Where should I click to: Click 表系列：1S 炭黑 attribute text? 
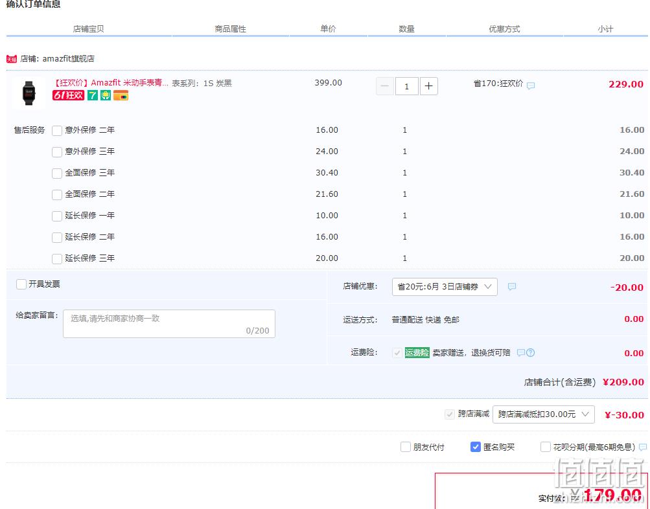point(202,84)
